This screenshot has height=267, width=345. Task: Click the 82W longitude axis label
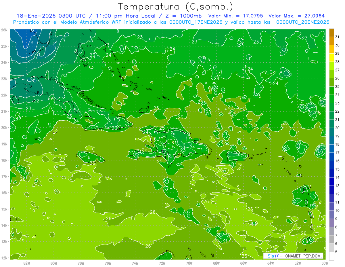click(27, 263)
